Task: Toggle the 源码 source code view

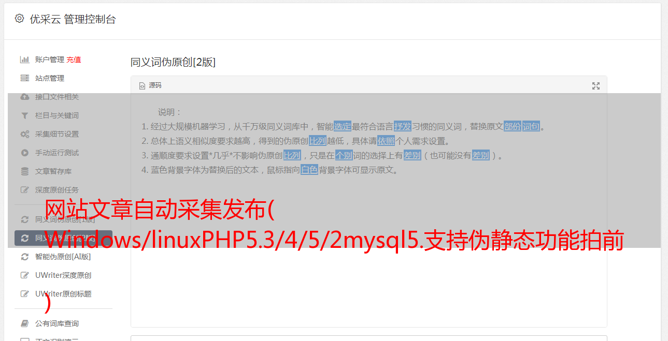Action: click(150, 85)
